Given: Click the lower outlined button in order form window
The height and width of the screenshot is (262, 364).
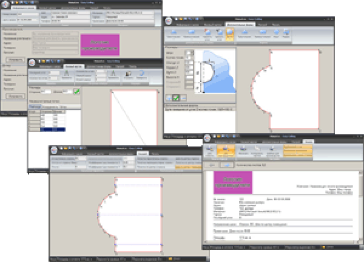Looking at the screenshot, I should point(15,96).
